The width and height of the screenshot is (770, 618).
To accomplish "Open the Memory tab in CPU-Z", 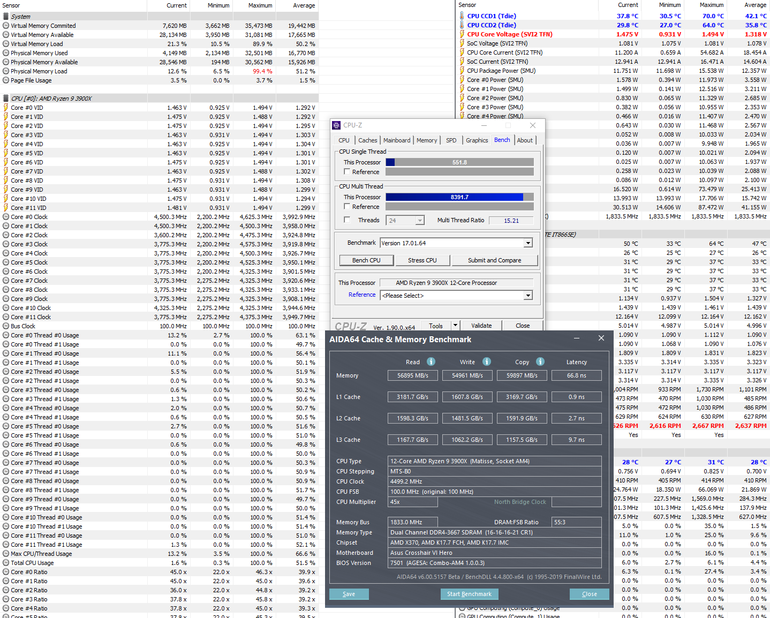I will pos(427,140).
